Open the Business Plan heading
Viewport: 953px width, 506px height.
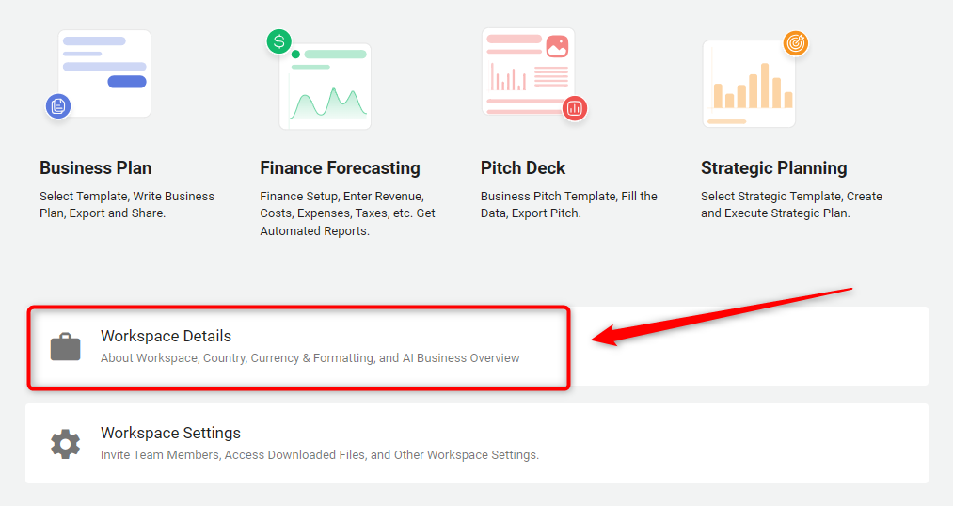point(95,167)
